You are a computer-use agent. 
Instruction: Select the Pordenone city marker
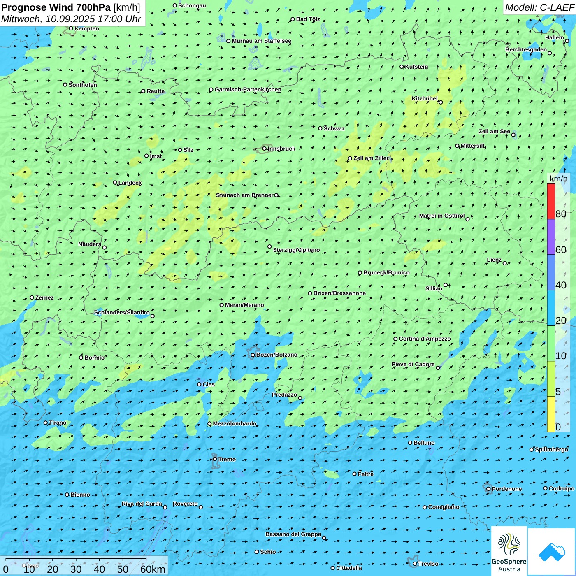tap(488, 489)
